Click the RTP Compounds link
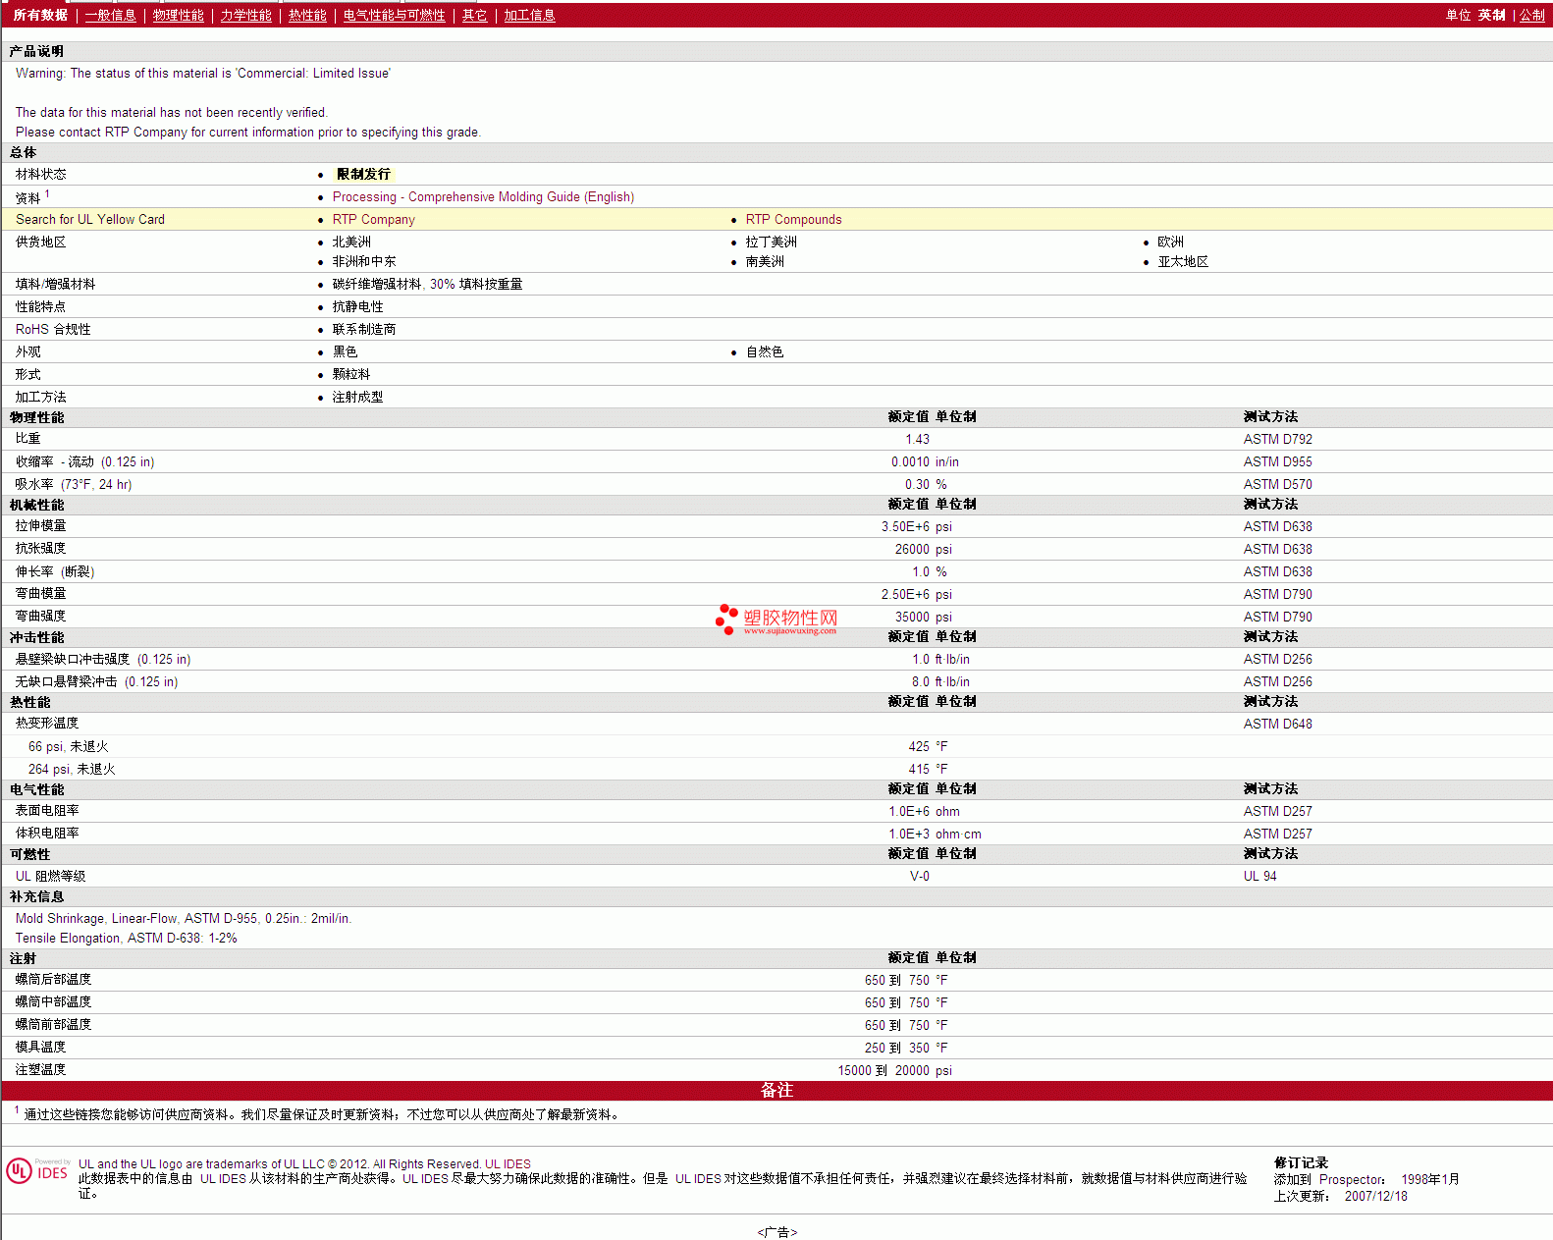1553x1240 pixels. (x=793, y=220)
